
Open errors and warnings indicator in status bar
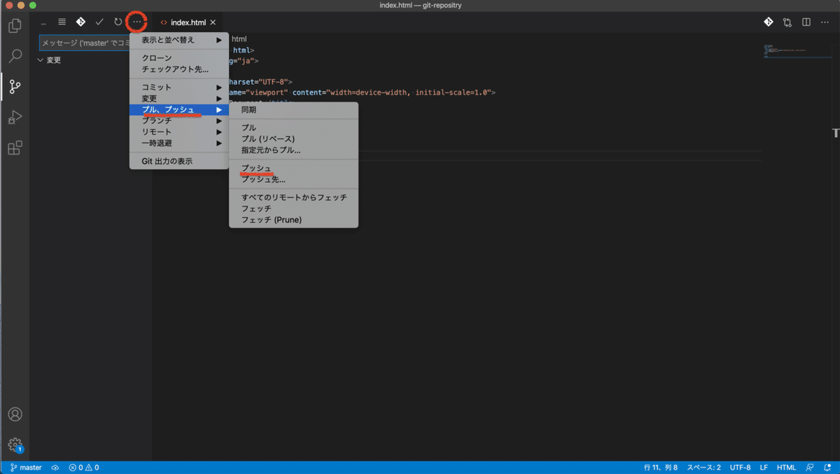(x=83, y=467)
